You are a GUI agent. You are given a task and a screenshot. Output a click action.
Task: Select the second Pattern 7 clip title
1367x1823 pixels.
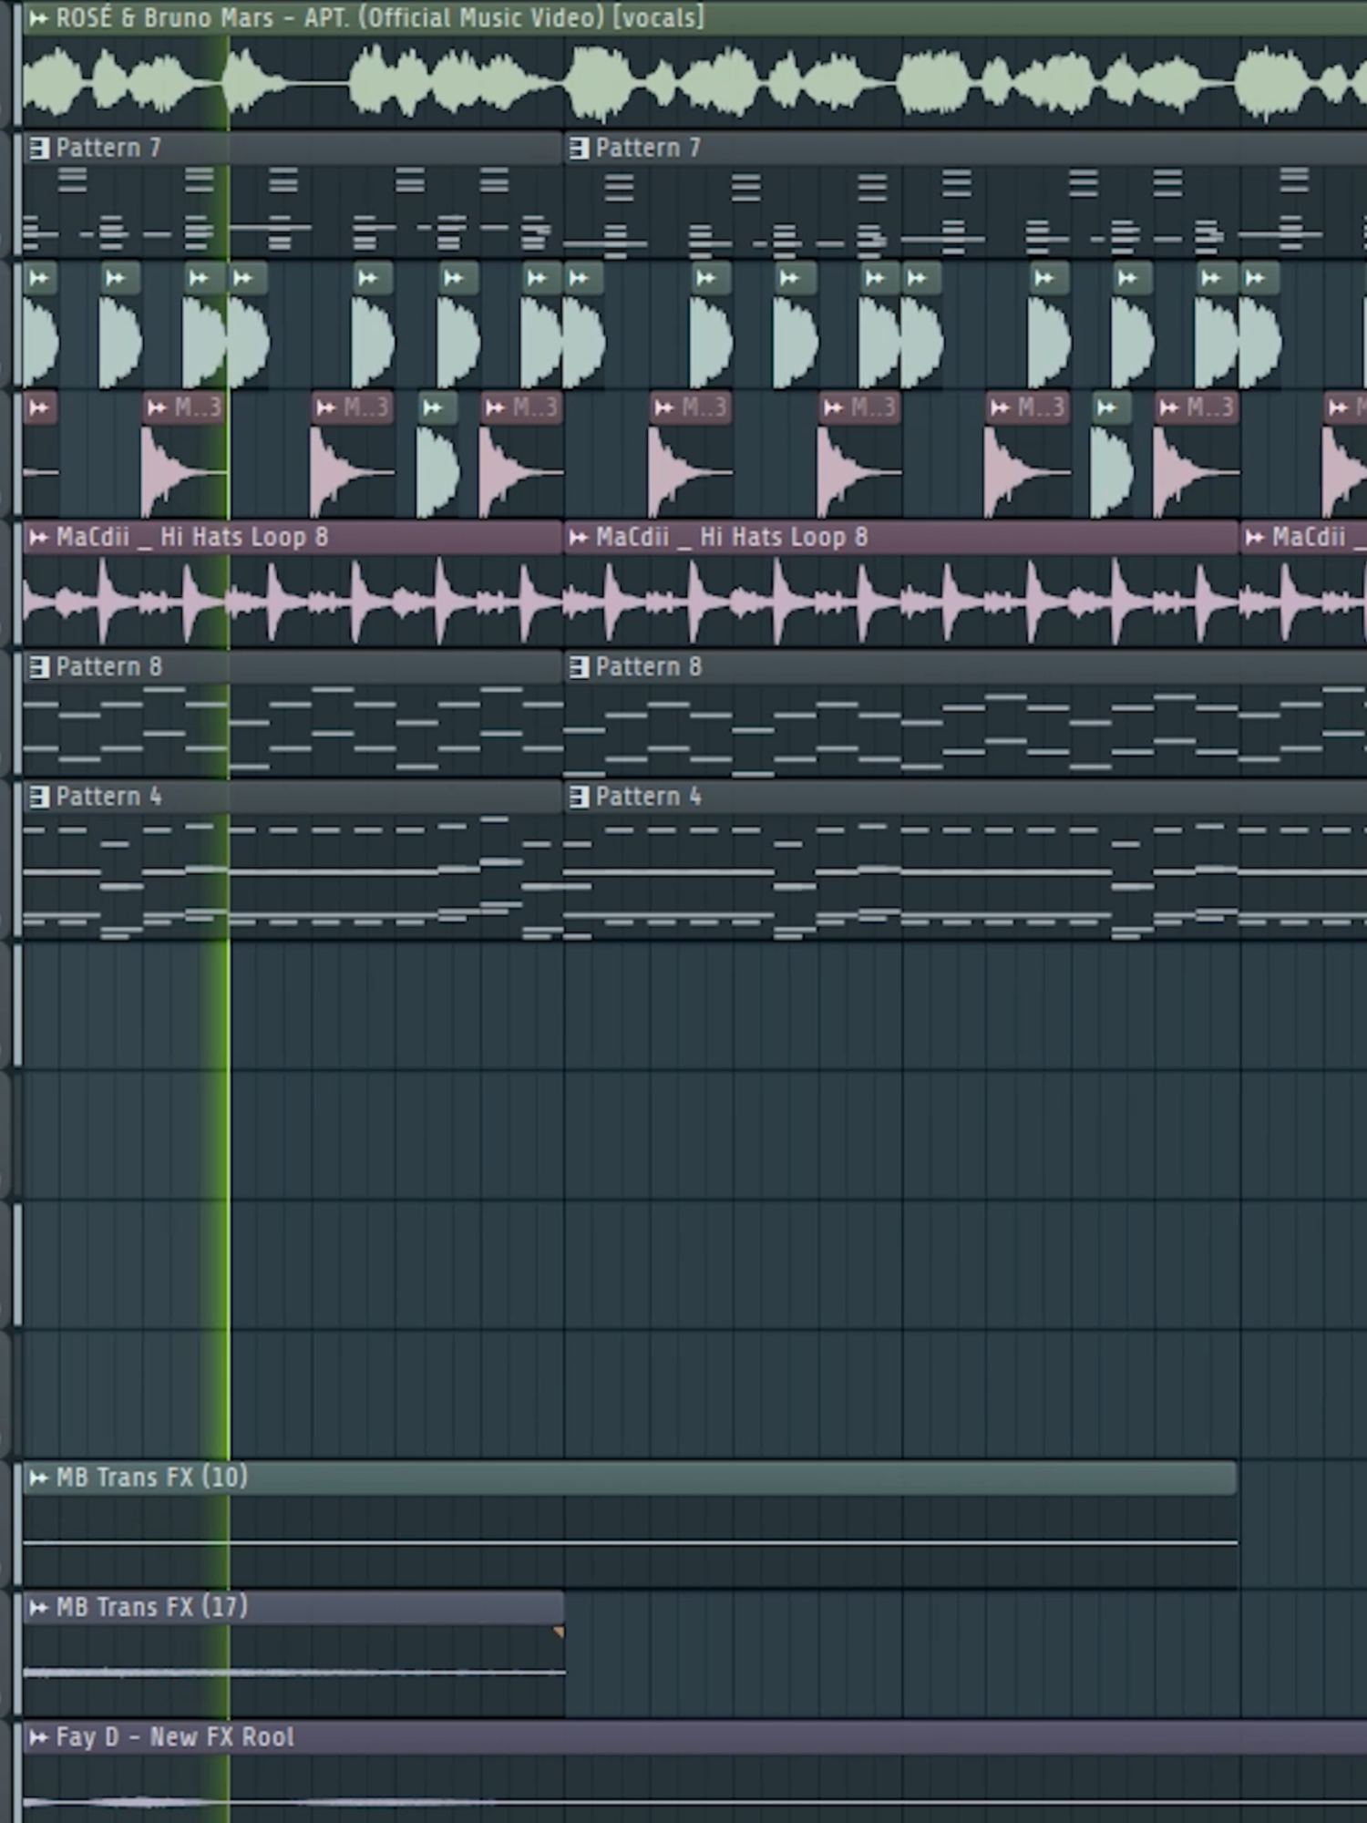coord(648,148)
